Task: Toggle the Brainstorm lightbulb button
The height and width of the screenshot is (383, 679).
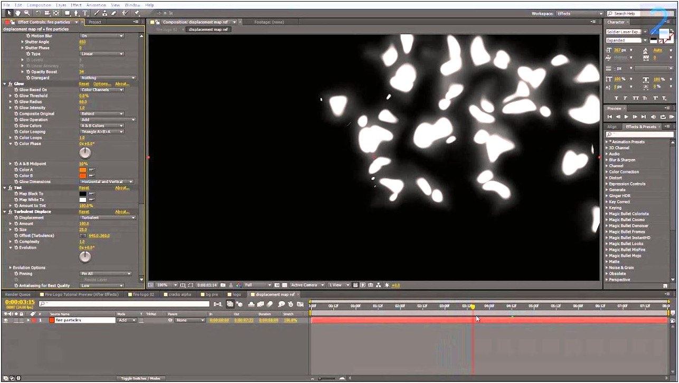Action: pyautogui.click(x=281, y=304)
